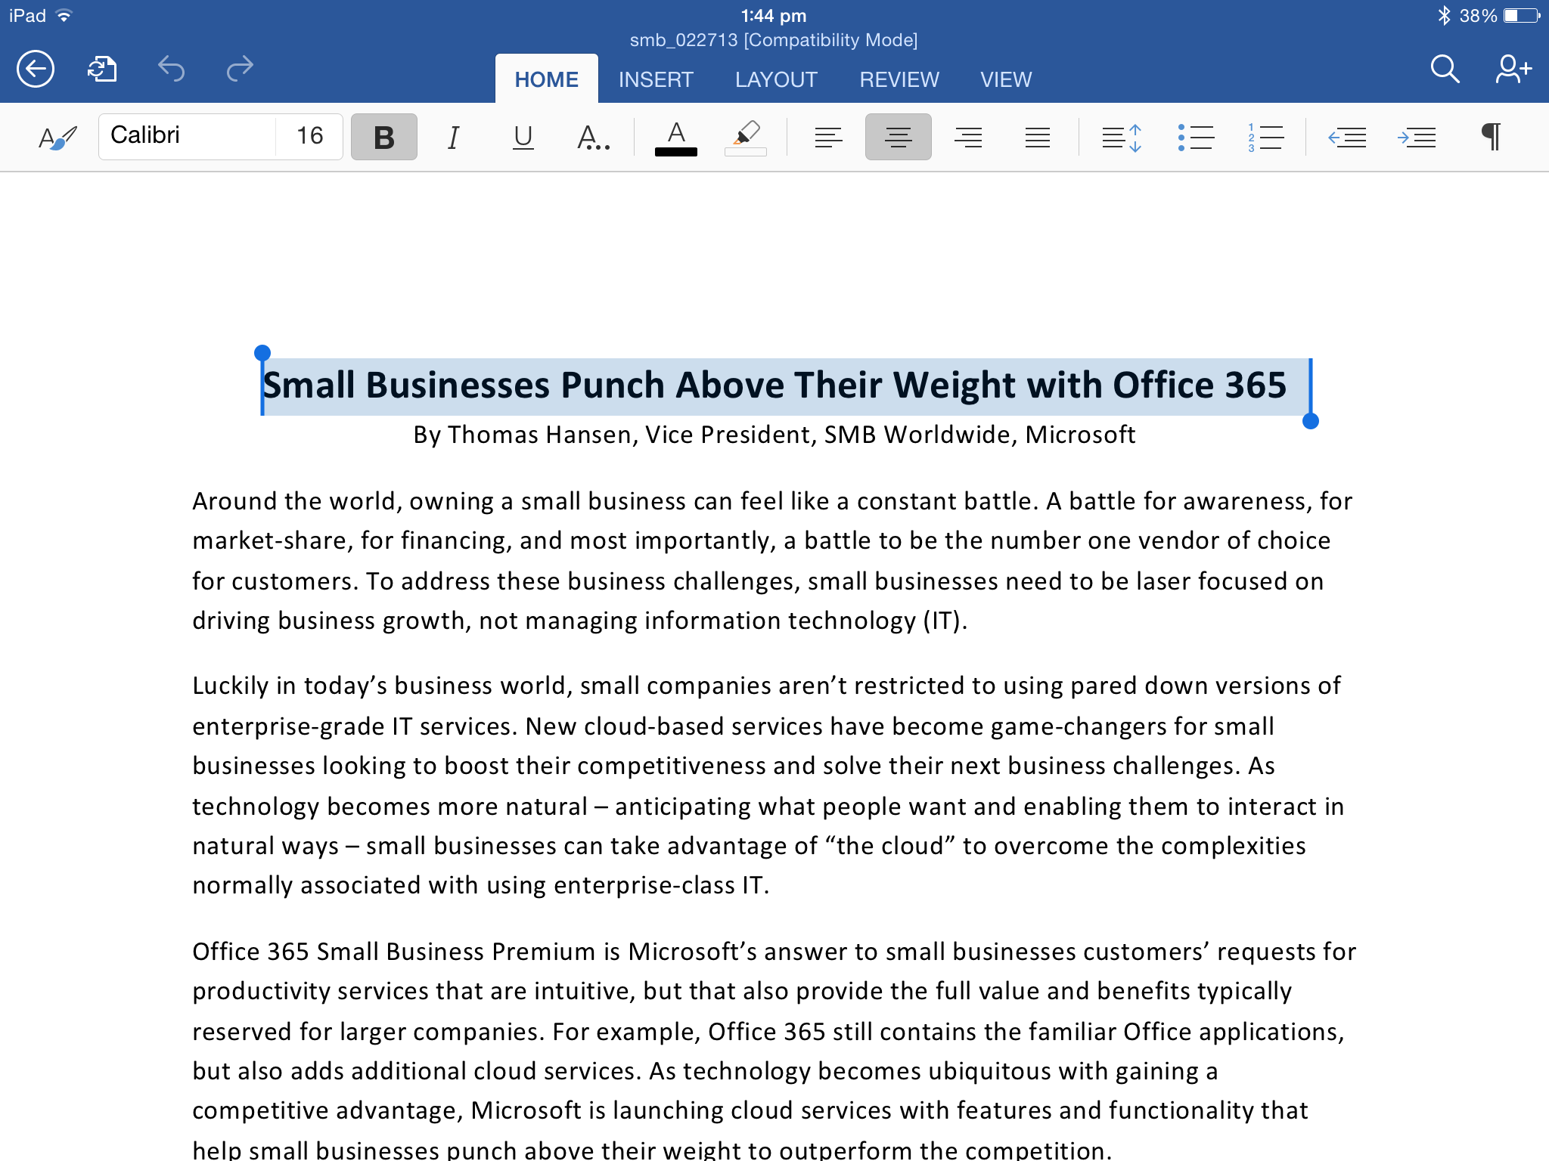Viewport: 1549px width, 1161px height.
Task: Toggle Underline formatting
Action: tap(523, 137)
